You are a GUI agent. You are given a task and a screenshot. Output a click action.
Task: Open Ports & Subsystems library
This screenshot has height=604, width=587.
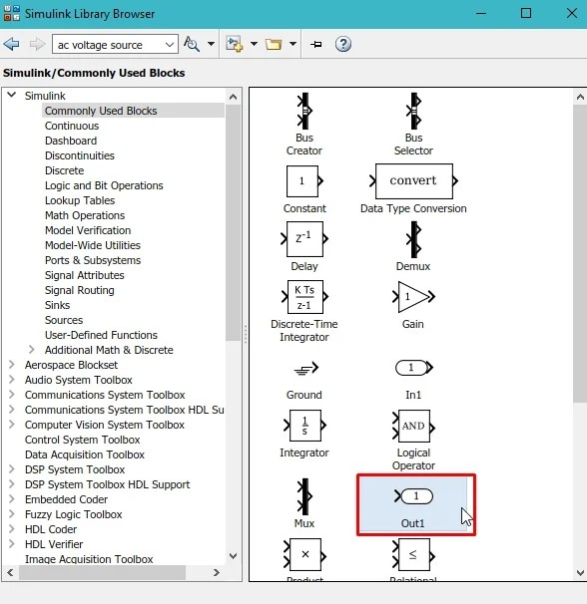point(93,260)
